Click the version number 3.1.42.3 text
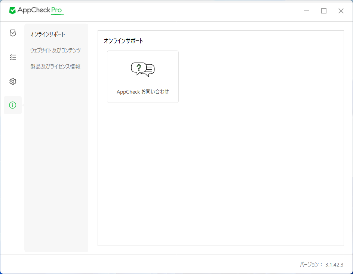Image resolution: width=353 pixels, height=274 pixels. coord(334,264)
